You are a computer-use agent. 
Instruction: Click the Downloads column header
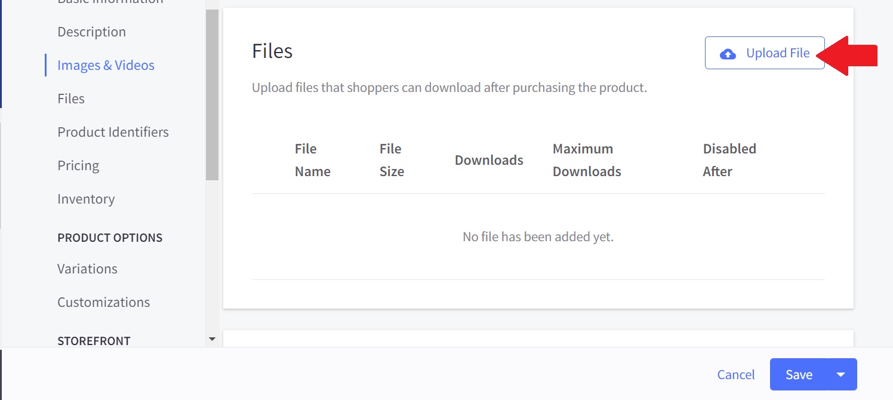tap(489, 160)
